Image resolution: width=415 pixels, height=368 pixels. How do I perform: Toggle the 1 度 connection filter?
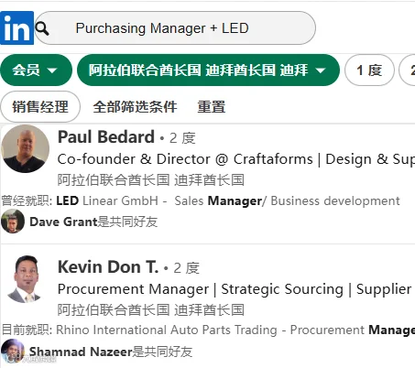(369, 70)
